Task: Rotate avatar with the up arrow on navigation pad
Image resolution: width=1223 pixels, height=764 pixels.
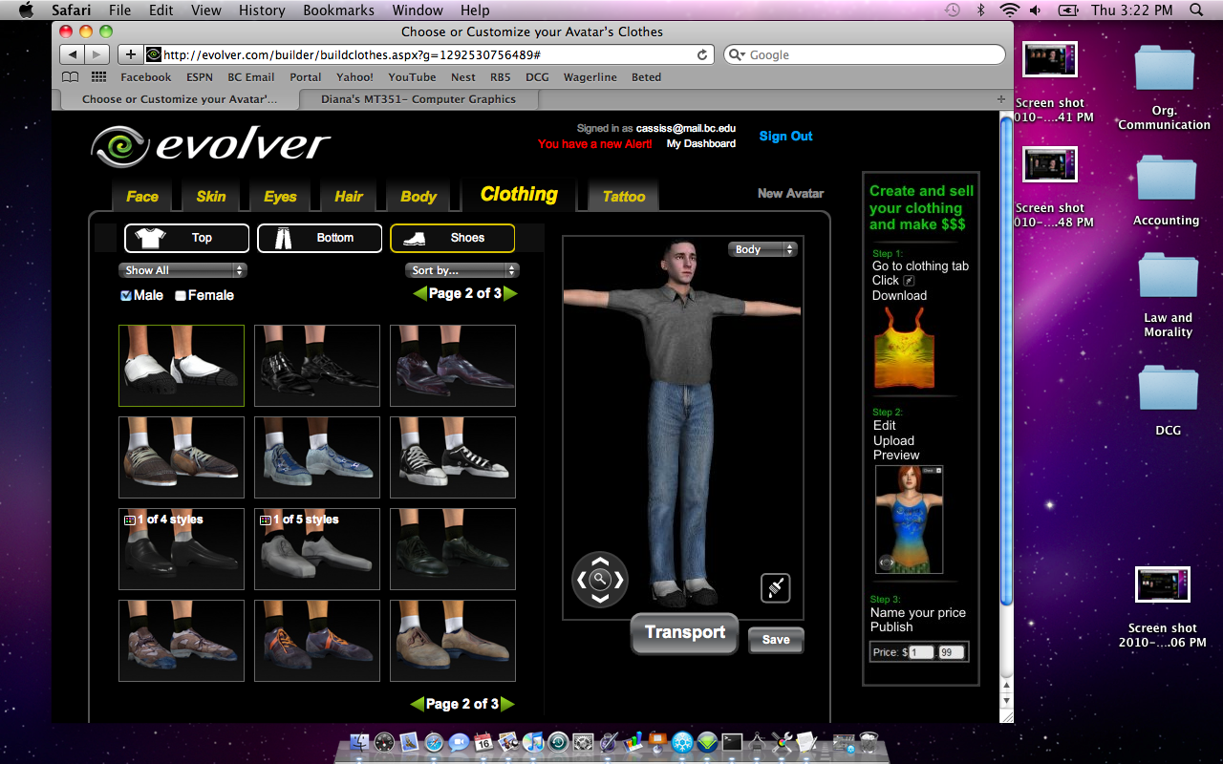Action: pos(600,562)
